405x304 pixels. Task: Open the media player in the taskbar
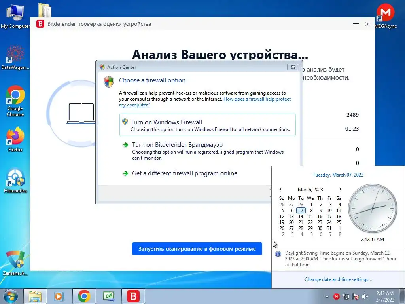pos(59,296)
